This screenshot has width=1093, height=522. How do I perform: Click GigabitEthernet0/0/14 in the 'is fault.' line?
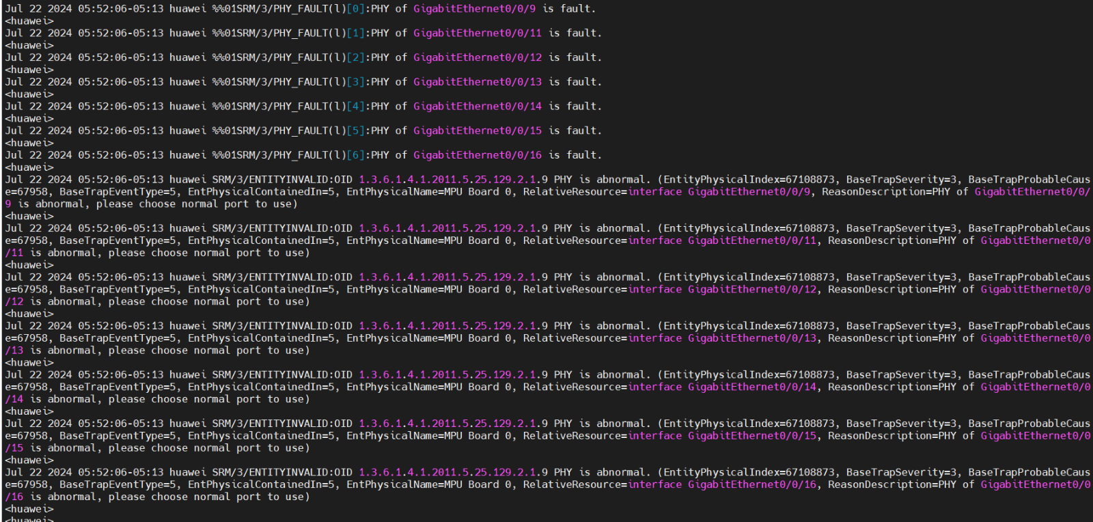coord(478,107)
